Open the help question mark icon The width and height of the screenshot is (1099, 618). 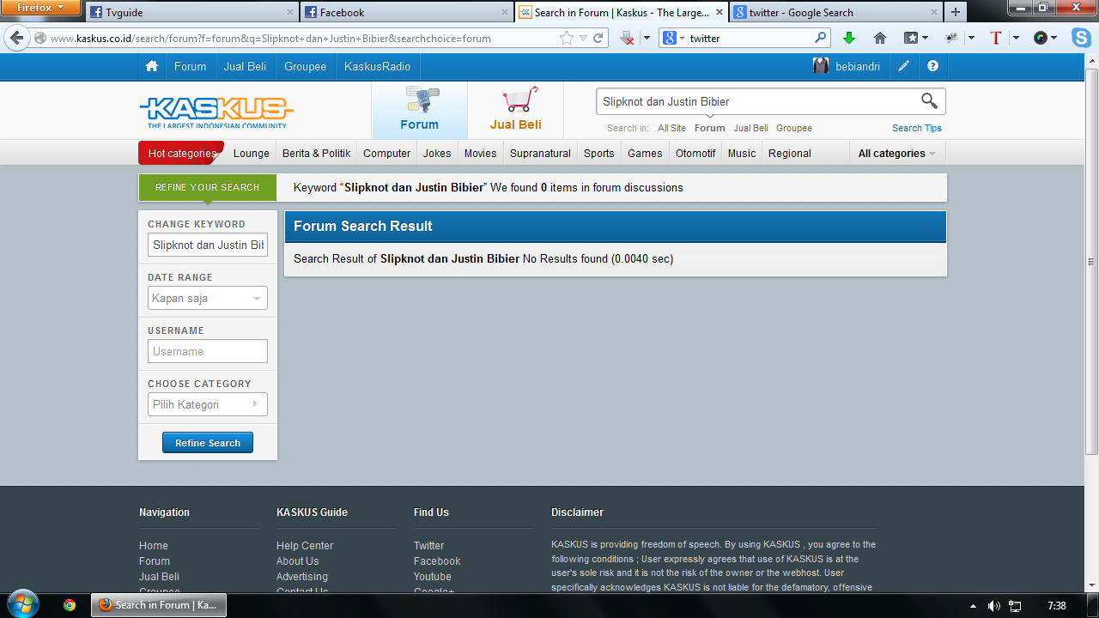[x=933, y=67]
